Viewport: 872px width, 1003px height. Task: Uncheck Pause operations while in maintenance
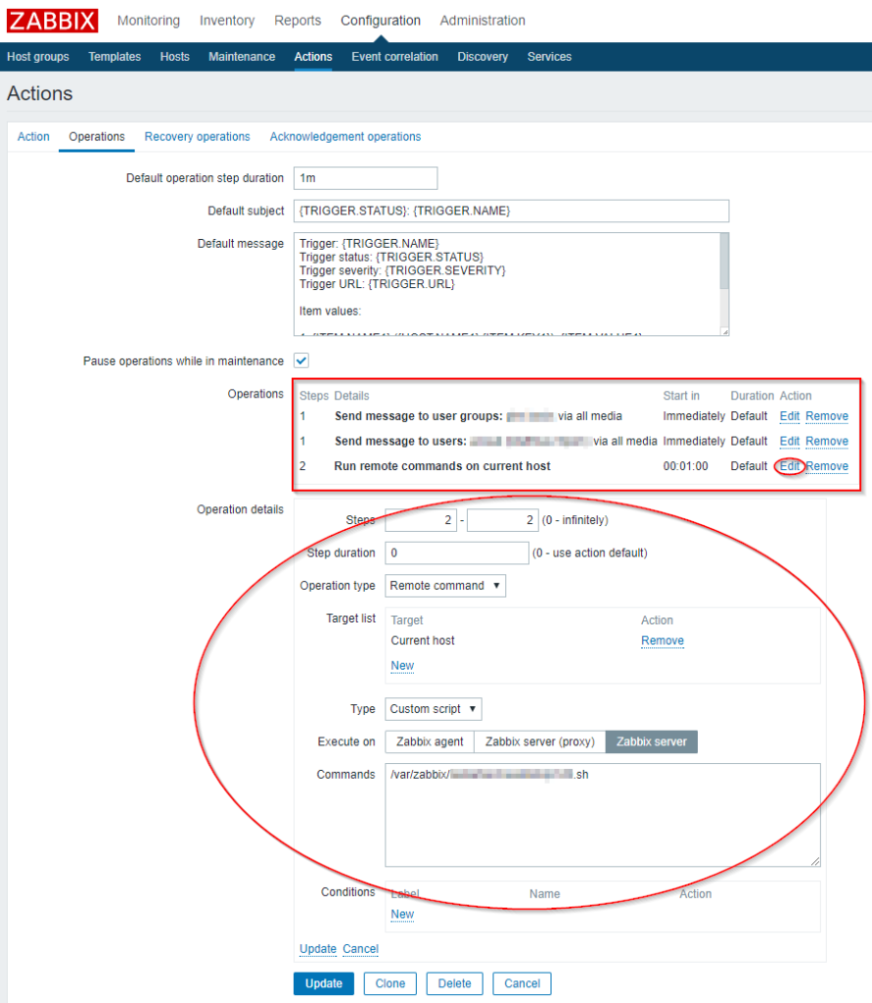pos(301,360)
